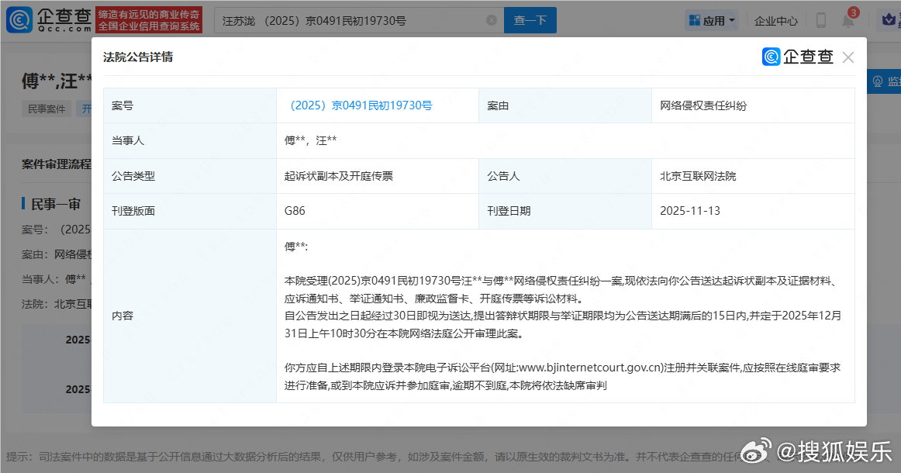
Task: Open the notification bell with badge 3
Action: tap(849, 19)
